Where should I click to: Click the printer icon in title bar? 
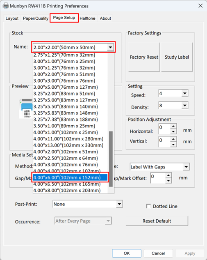click(6, 6)
